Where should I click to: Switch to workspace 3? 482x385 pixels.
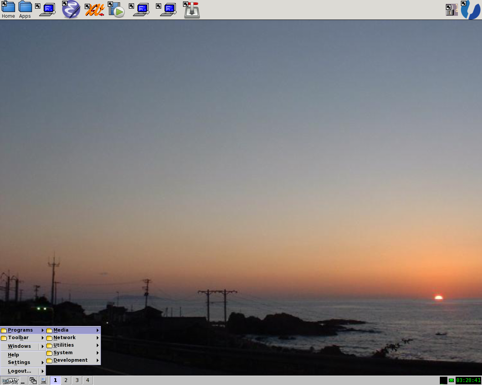(77, 380)
